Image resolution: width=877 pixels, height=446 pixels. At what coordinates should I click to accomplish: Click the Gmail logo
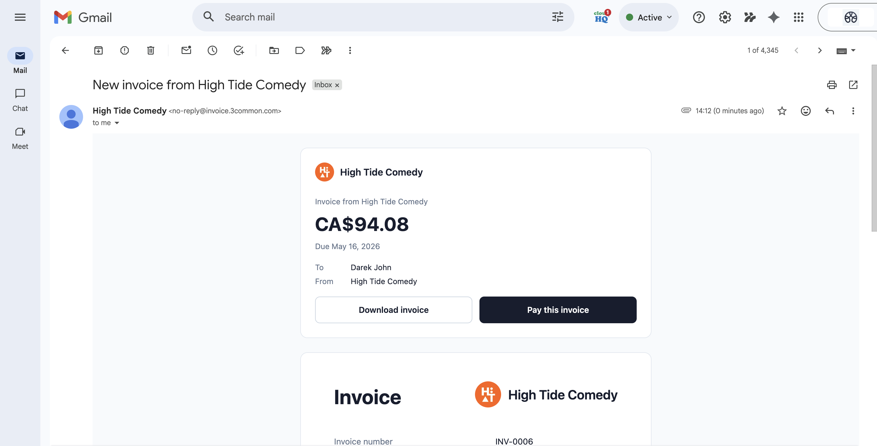[83, 17]
